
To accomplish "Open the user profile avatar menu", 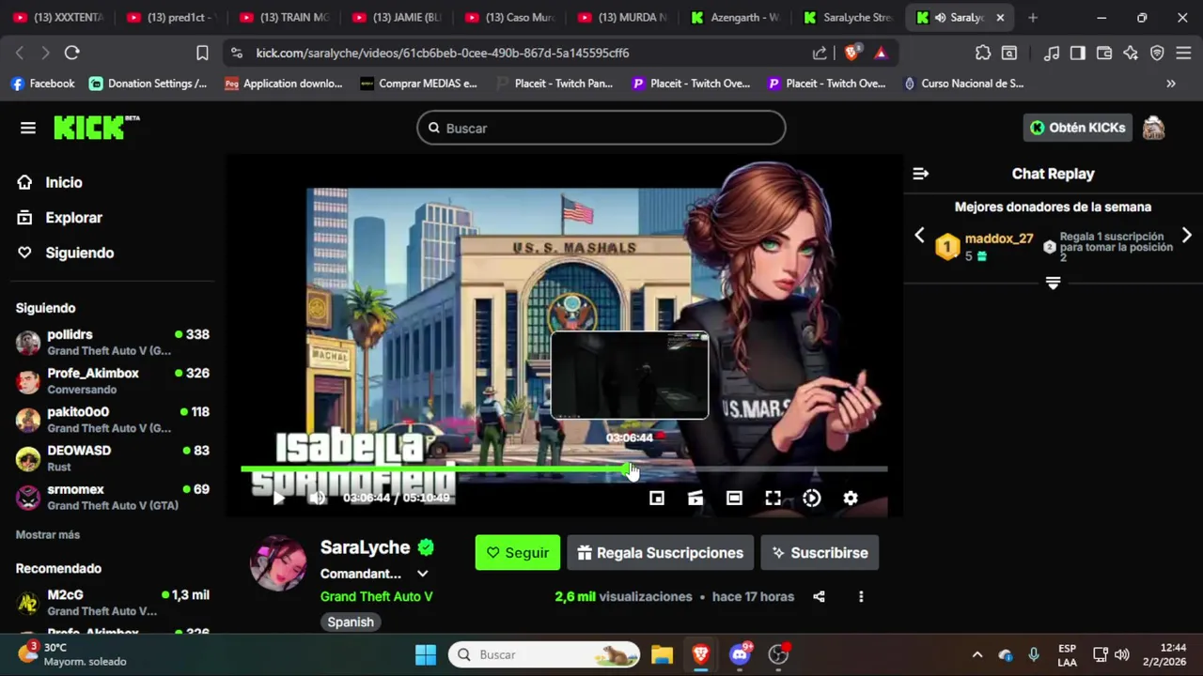I will coord(1154,128).
